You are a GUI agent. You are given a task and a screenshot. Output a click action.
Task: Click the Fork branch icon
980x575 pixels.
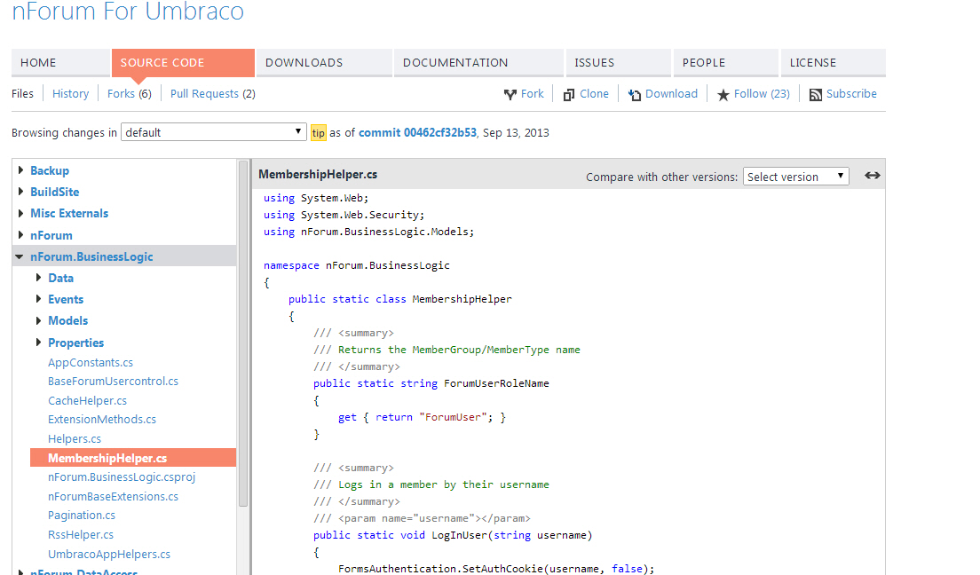pos(510,94)
